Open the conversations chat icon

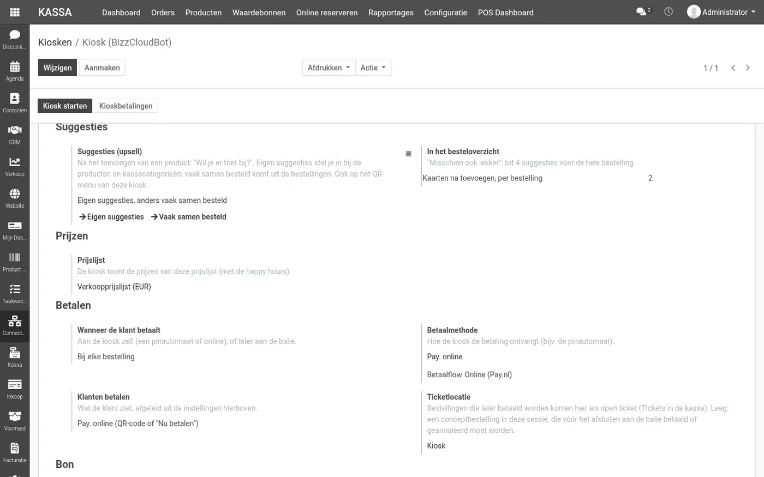coord(643,12)
